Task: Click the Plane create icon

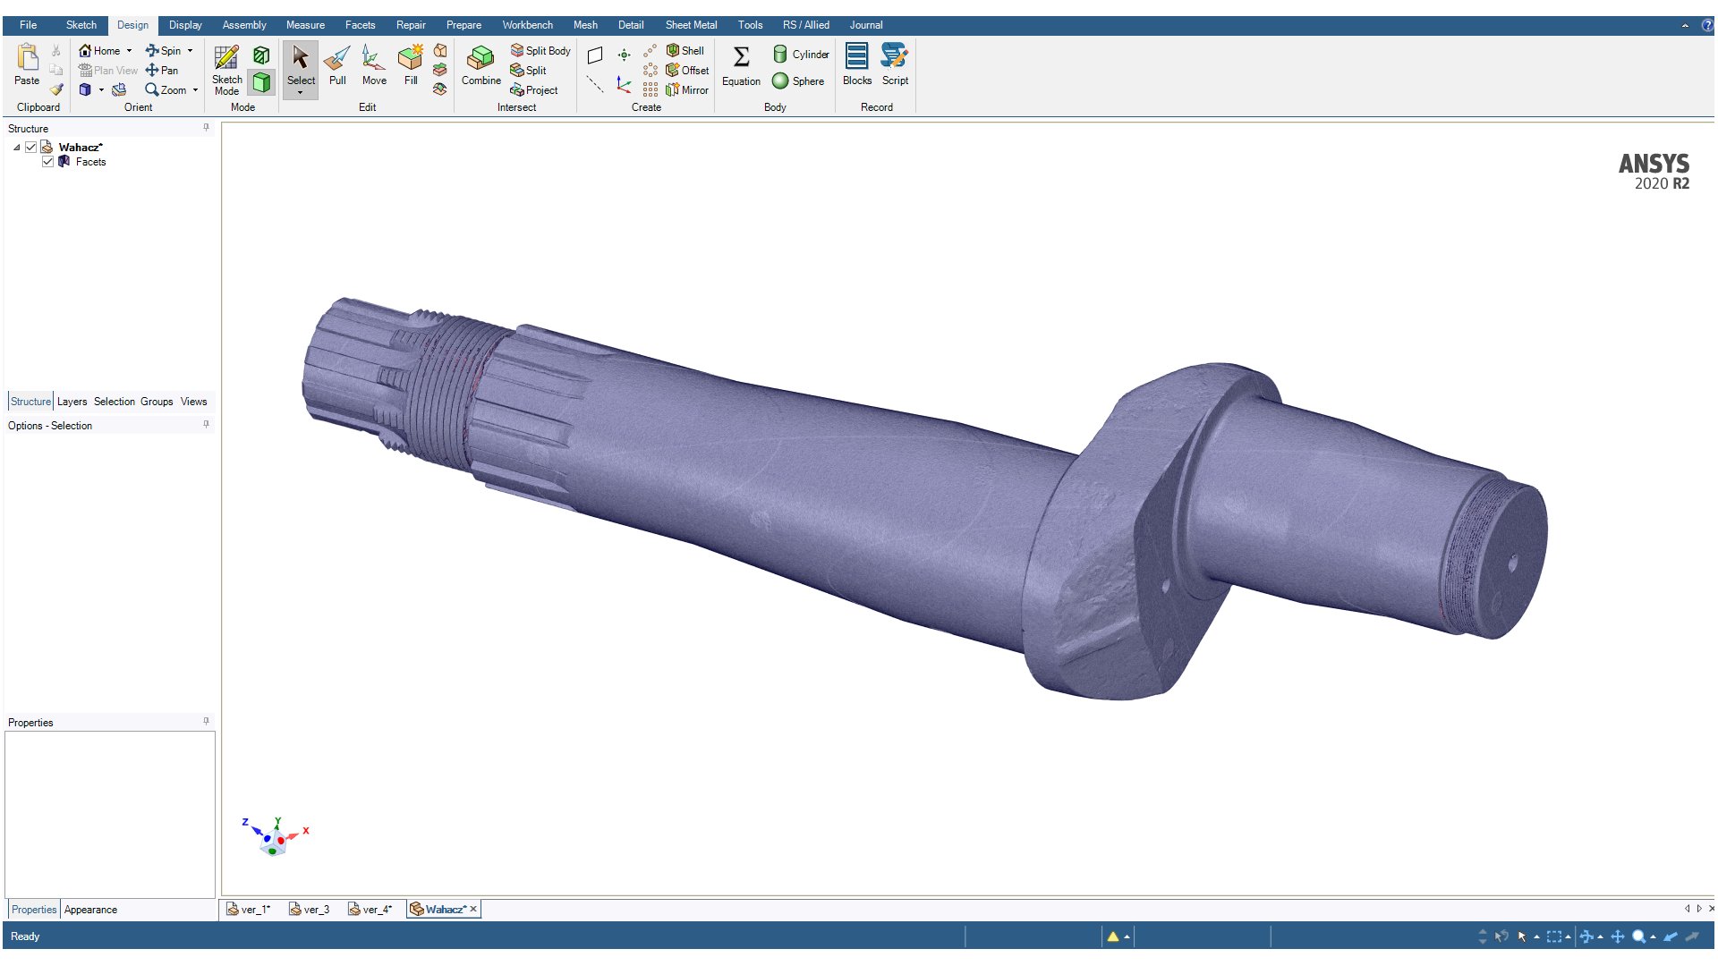Action: point(595,55)
